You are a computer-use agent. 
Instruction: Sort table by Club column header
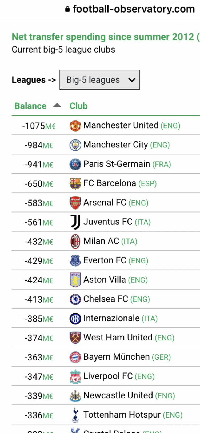(78, 106)
